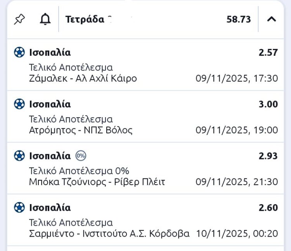Viewport: 291px width, 251px height.
Task: Open Μπόκα Τζούνιορς - Ρίβερ Πλέιτ match
Action: 97,182
